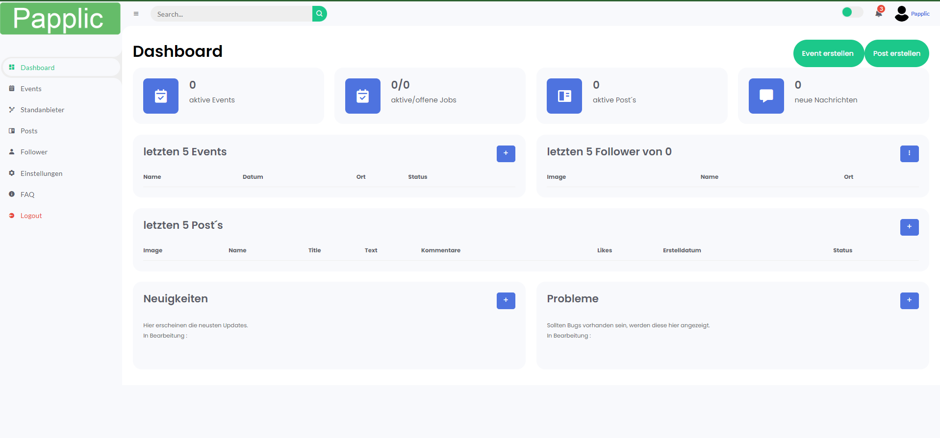Open the Events menu item

point(61,89)
